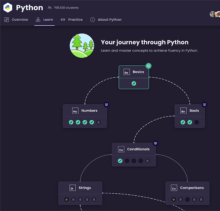Open the Overview tab
The image size is (220, 211).
point(16,20)
